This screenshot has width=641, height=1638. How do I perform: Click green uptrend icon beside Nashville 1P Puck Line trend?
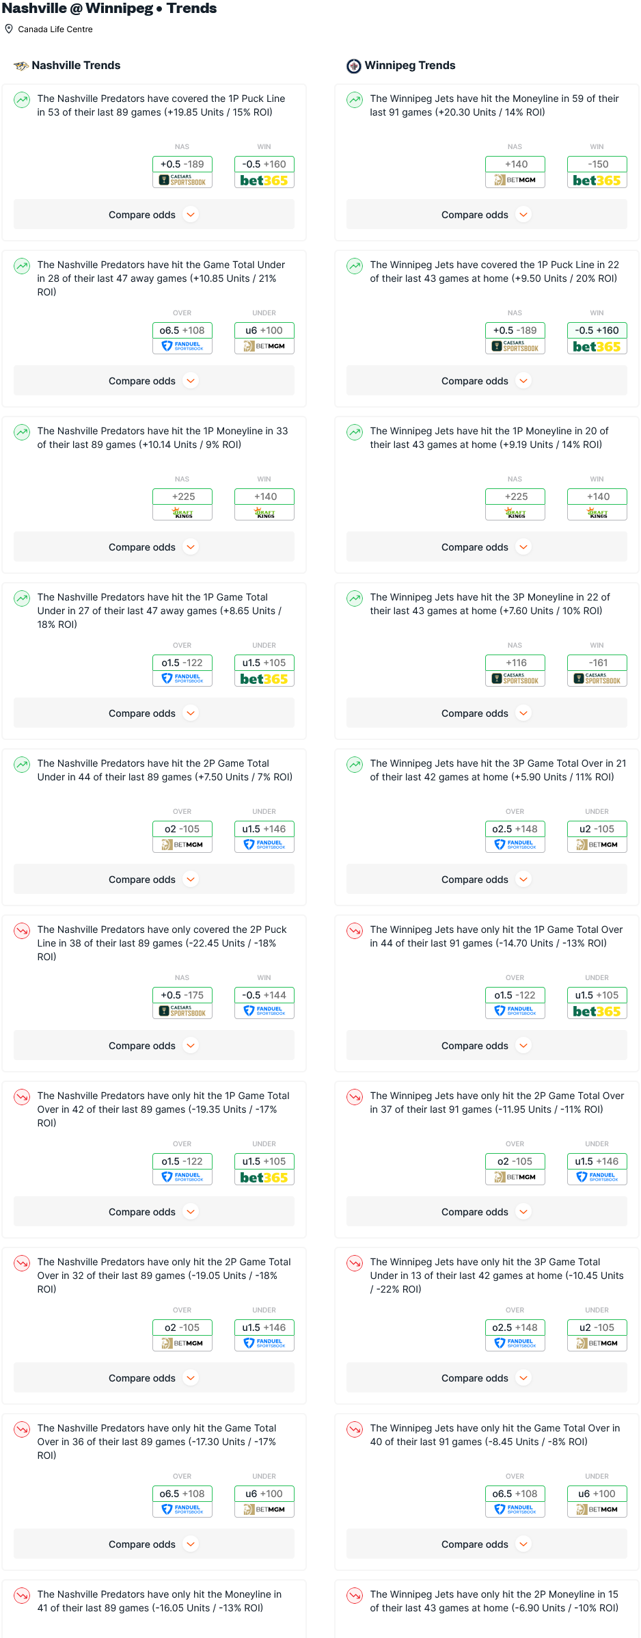pyautogui.click(x=22, y=100)
